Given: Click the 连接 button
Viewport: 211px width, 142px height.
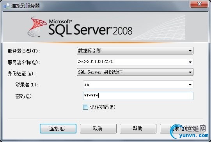Looking at the screenshot, I should [58, 129].
